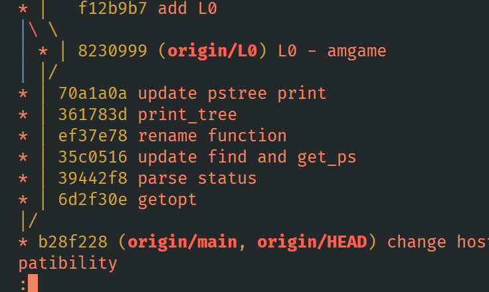489x292 pixels.
Task: Select the "print_tree" commit message
Action: [x=187, y=115]
